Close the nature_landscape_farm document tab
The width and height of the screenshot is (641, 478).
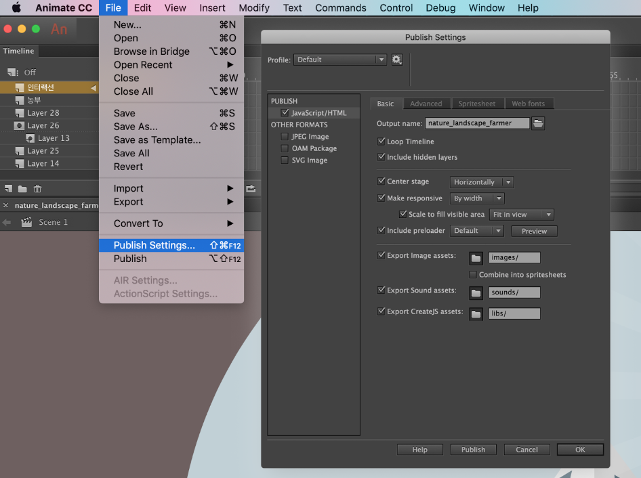[x=5, y=205]
